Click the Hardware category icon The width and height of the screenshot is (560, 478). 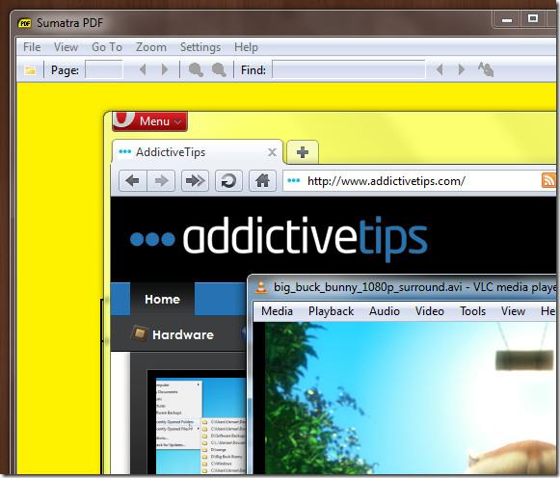pos(140,333)
